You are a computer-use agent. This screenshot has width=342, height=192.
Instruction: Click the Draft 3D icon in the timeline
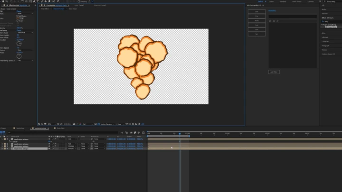(x=126, y=133)
